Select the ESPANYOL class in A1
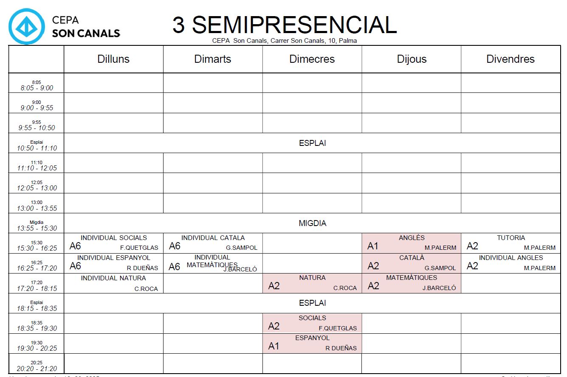The height and width of the screenshot is (377, 567). point(312,343)
